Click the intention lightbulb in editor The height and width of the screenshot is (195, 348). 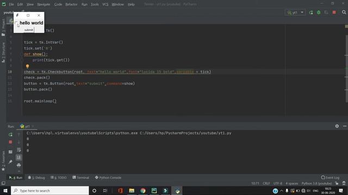click(28, 66)
